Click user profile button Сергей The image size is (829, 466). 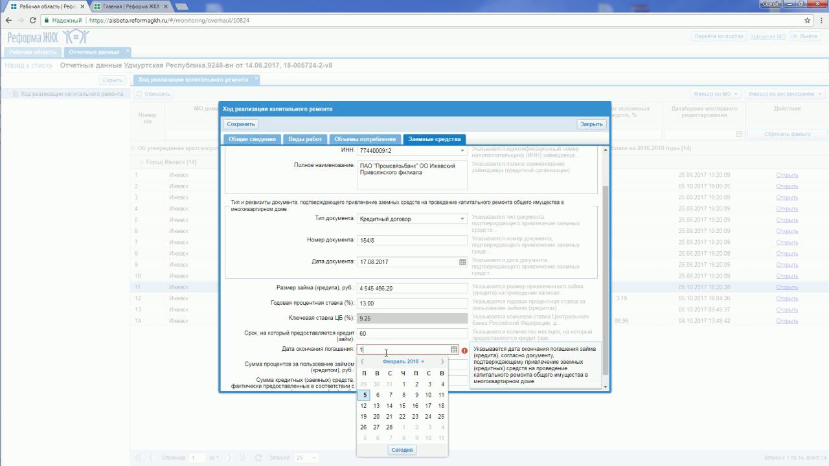(x=770, y=4)
